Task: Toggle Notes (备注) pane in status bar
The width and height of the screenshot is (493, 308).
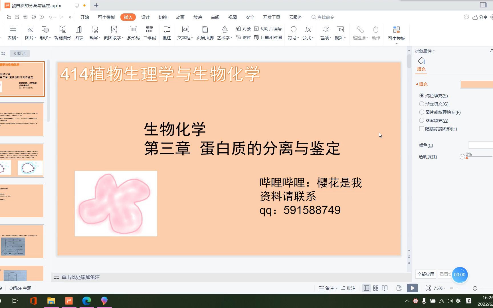Action: tap(328, 288)
